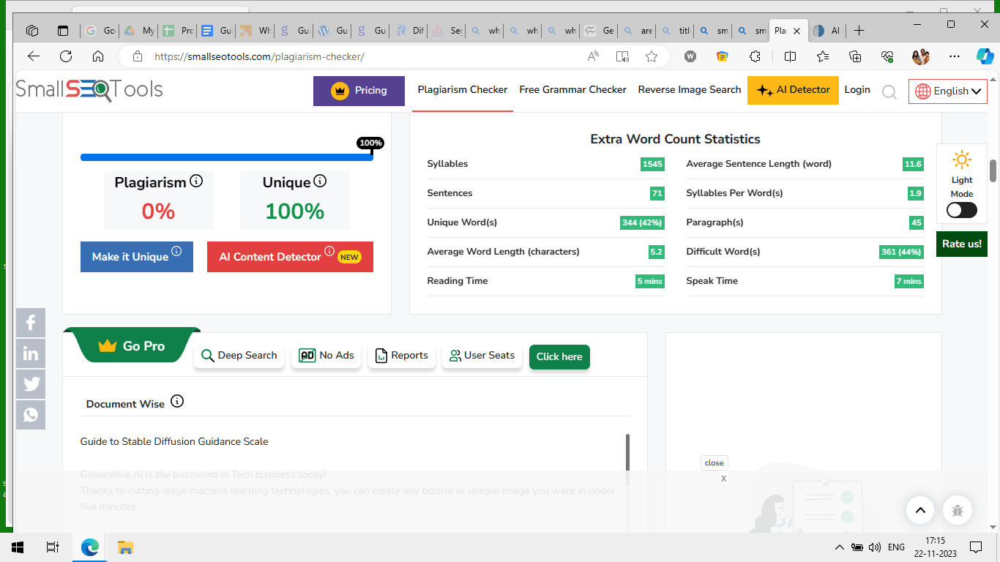Share page on WhatsApp
The height and width of the screenshot is (562, 1000).
[31, 415]
